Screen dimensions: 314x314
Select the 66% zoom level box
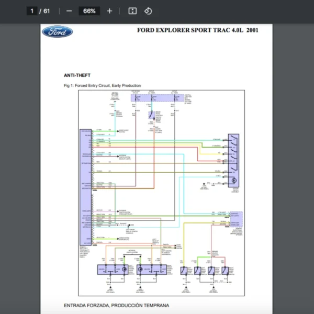89,11
